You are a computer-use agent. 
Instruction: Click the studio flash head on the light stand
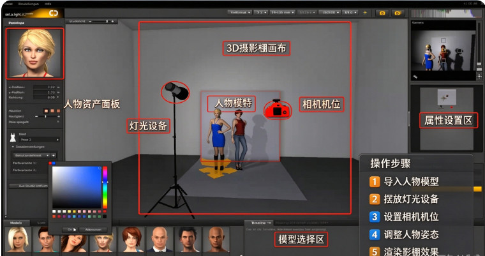tap(175, 92)
